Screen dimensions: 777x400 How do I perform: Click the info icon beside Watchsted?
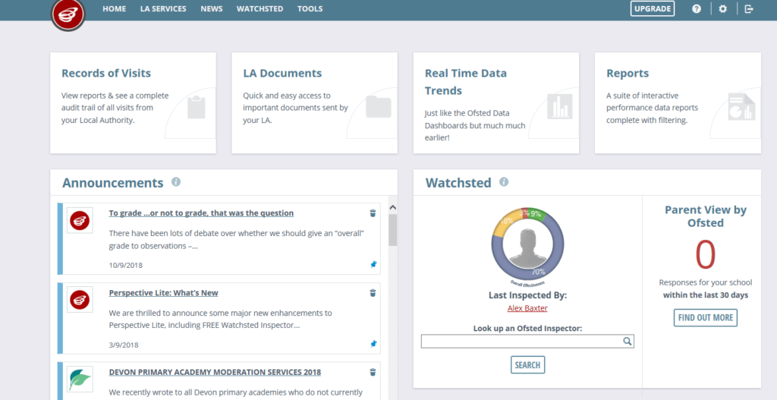(504, 182)
